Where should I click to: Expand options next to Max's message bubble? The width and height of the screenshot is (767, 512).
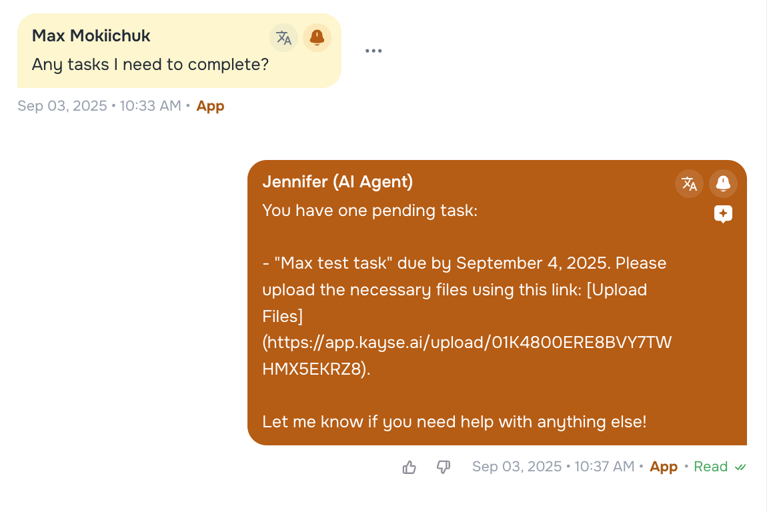point(373,51)
